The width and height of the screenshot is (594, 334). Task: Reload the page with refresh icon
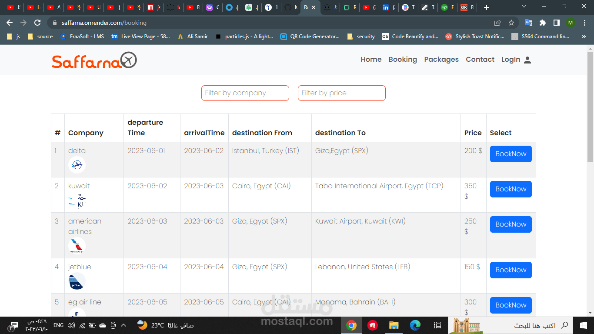coord(37,23)
